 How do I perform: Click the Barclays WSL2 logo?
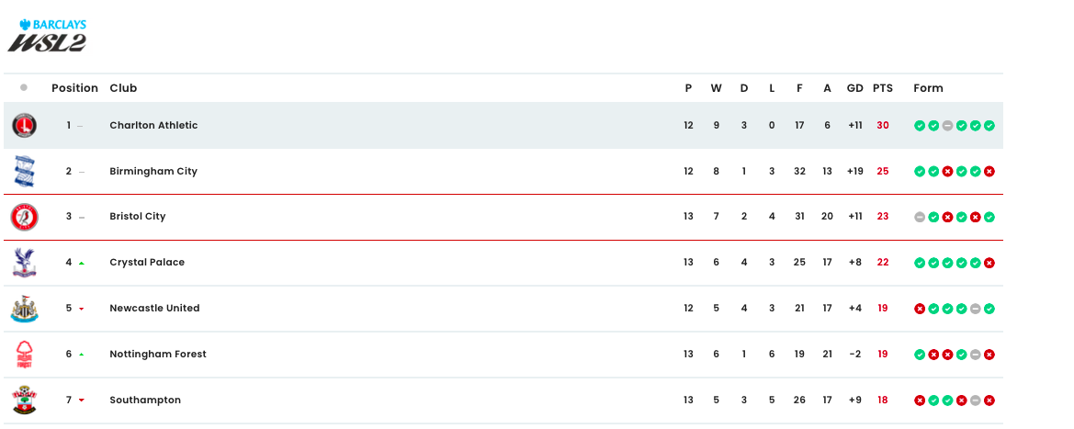[47, 35]
